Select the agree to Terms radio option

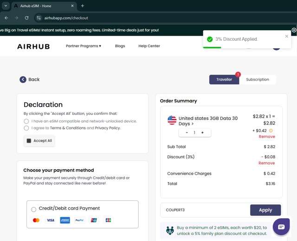point(26,128)
